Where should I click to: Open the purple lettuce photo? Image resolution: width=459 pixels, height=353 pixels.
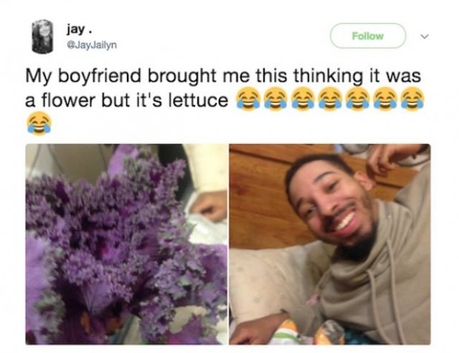pyautogui.click(x=127, y=244)
